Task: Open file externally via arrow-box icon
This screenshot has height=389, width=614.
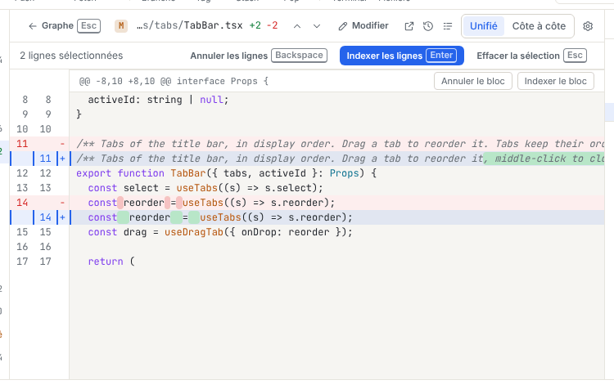Action: [409, 26]
